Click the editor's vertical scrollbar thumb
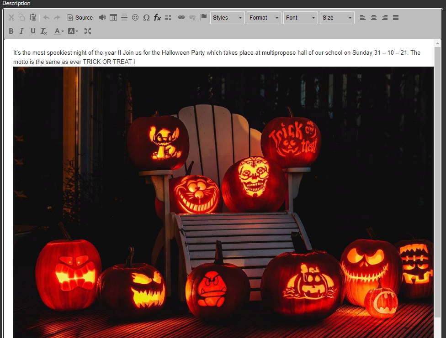The image size is (446, 338). click(x=437, y=182)
